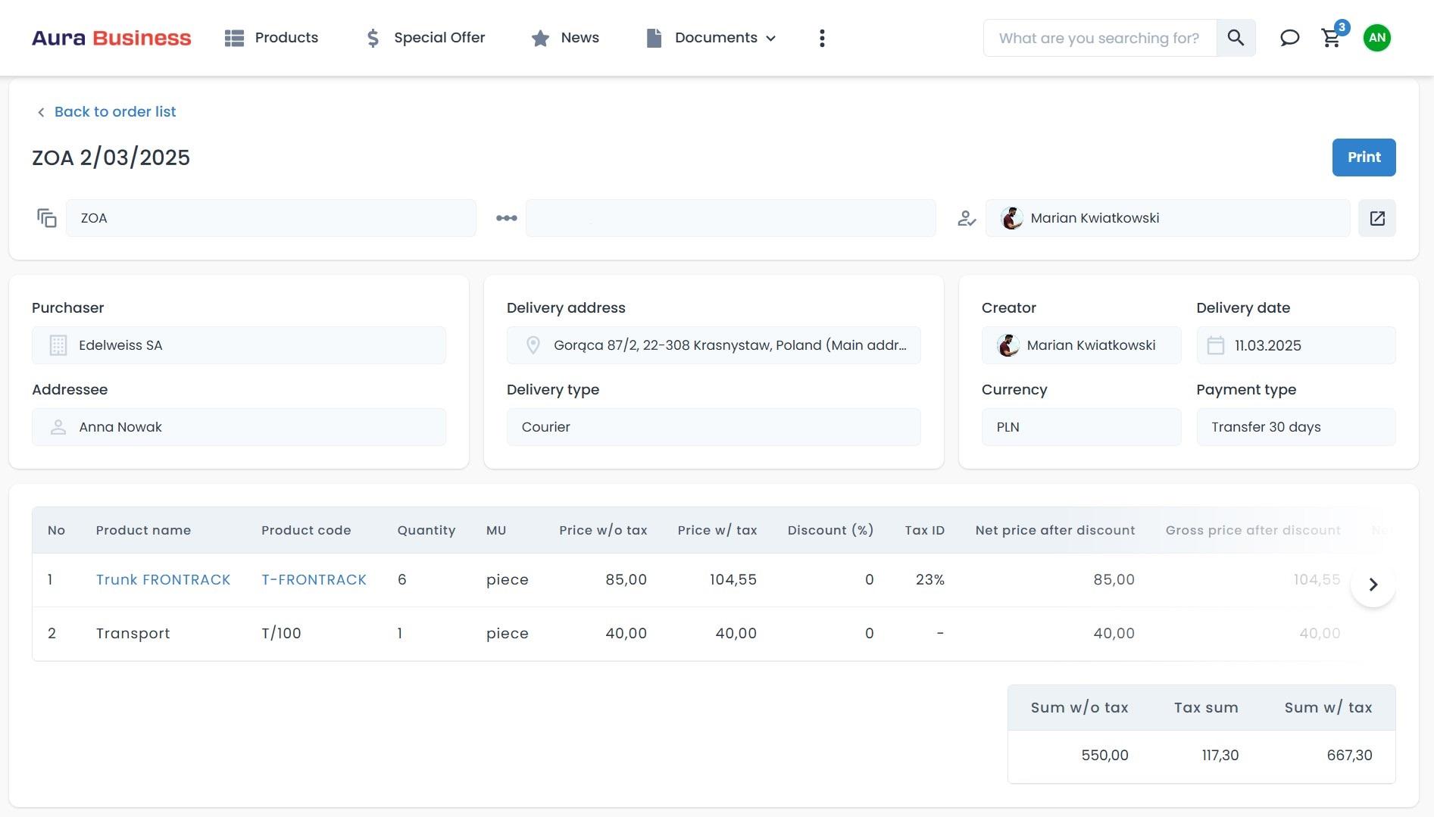1434x817 pixels.
Task: Click the Net price after discount header
Action: click(1055, 531)
